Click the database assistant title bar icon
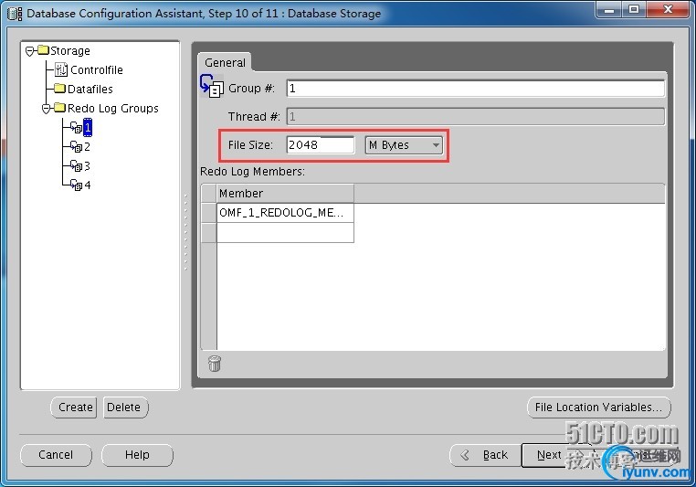The width and height of the screenshot is (696, 487). click(x=15, y=14)
